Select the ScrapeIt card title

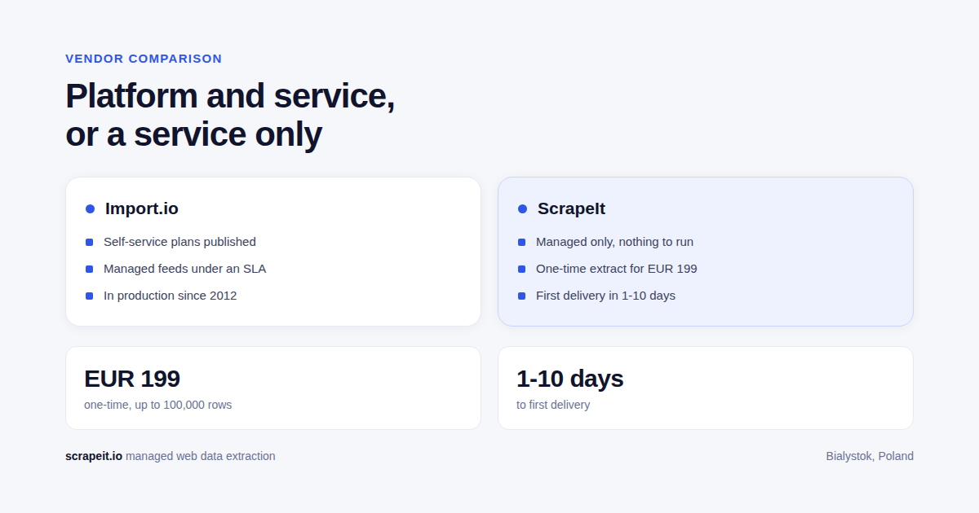point(571,208)
